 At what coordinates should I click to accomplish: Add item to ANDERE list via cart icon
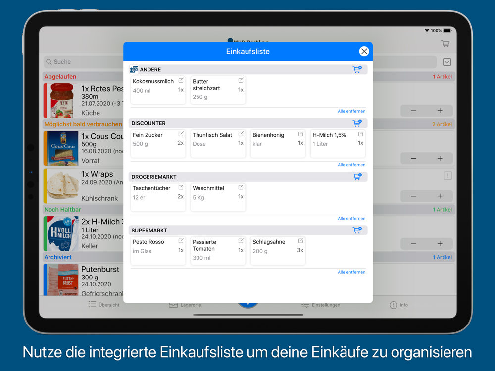click(357, 69)
